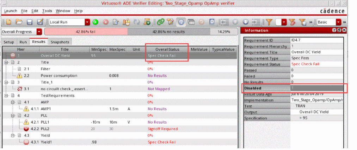Open the File menu
Screen dimensions: 357x150
coord(24,11)
